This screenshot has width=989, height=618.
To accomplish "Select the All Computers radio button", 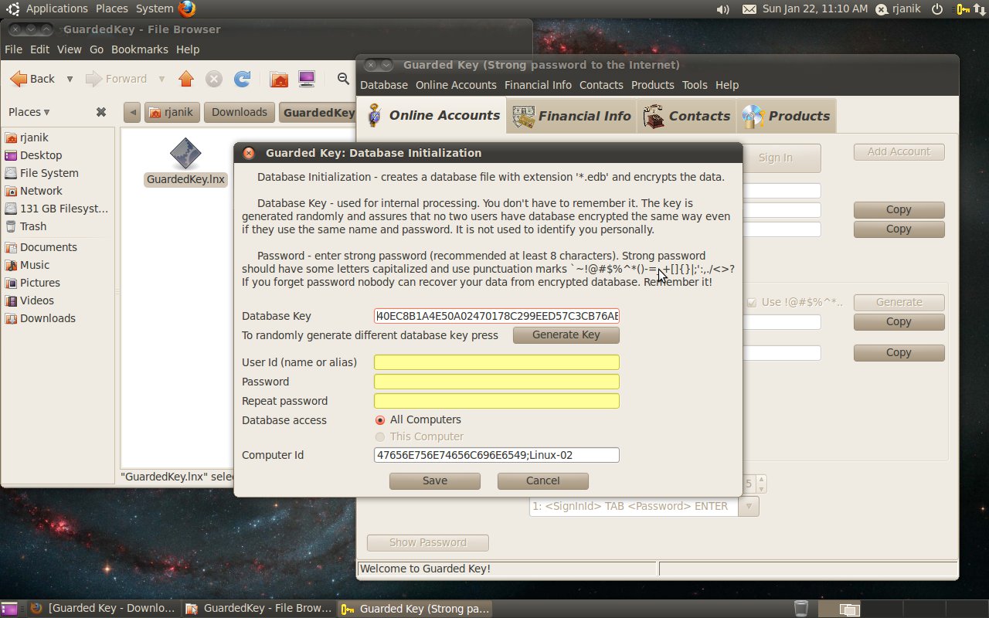I will tap(380, 420).
